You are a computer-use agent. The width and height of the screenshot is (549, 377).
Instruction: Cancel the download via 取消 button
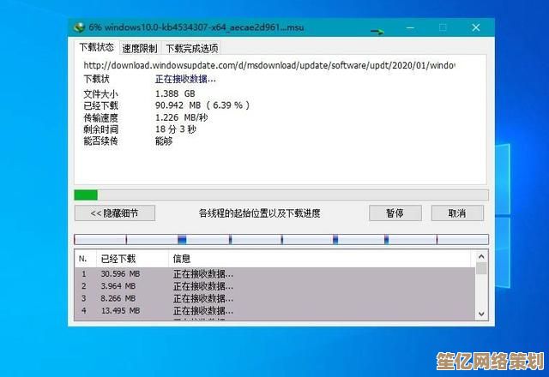[x=458, y=213]
